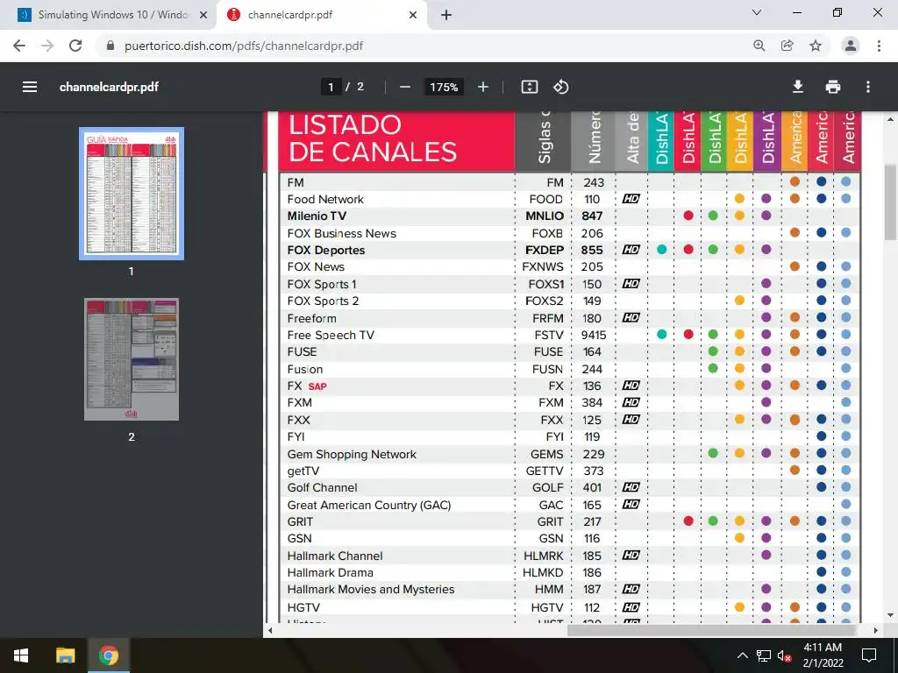898x673 pixels.
Task: Click the Food Network row name
Action: click(325, 199)
